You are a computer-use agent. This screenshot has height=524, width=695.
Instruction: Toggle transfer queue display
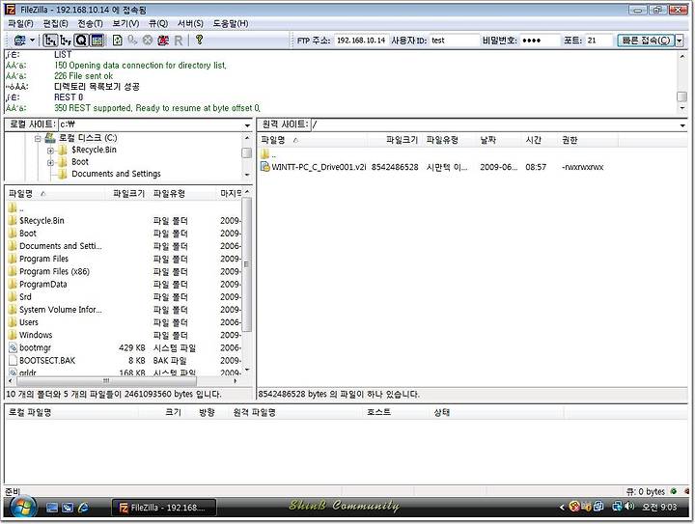coord(97,41)
